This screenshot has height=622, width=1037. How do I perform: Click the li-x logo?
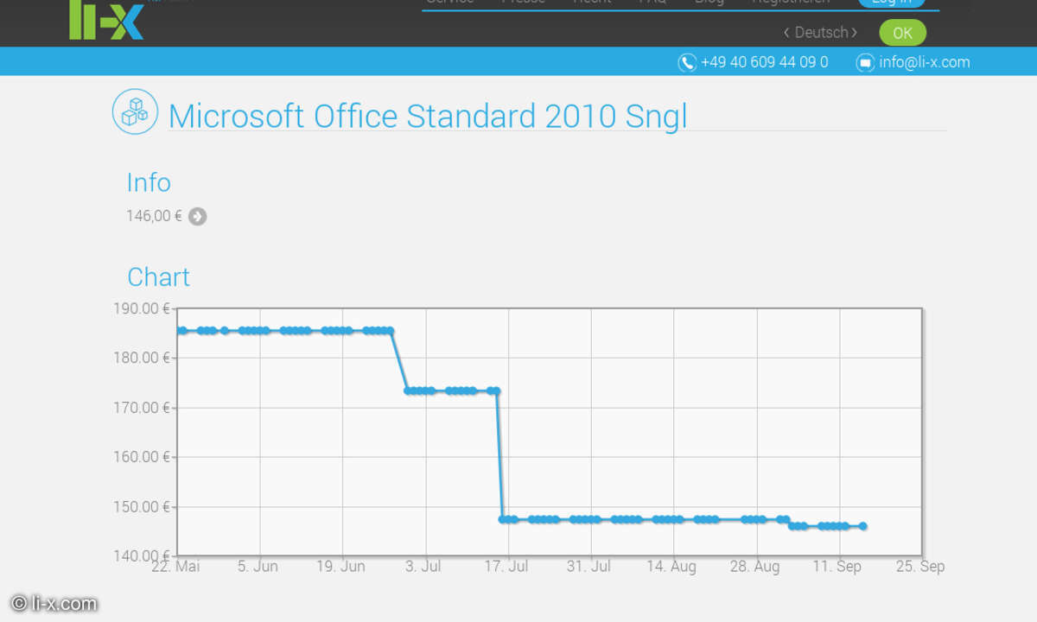(106, 21)
